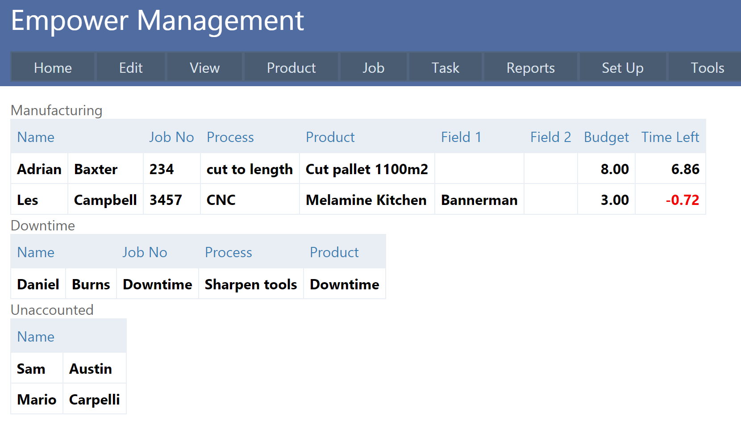Click the Tools menu
This screenshot has width=741, height=434.
coord(707,68)
